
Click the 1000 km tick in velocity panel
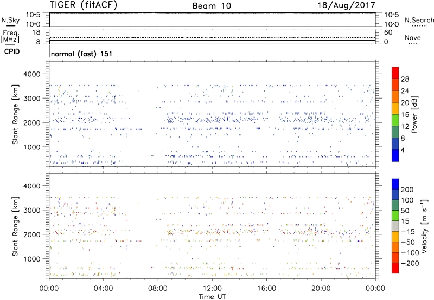tap(32, 259)
